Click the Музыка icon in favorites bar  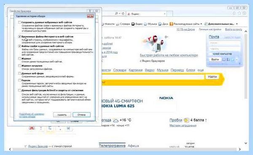tap(145, 24)
